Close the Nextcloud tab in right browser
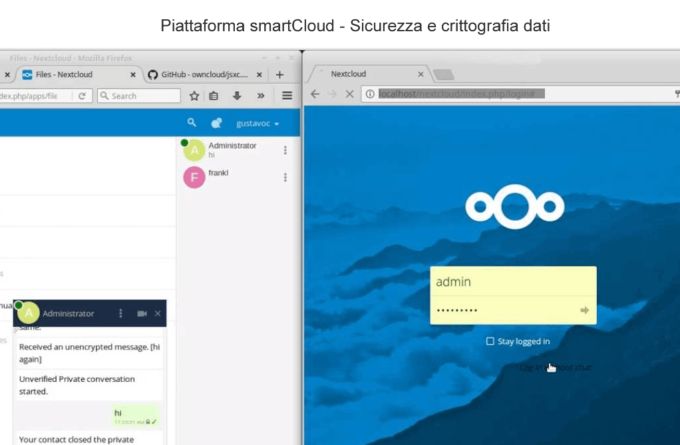680x445 pixels. coord(421,74)
